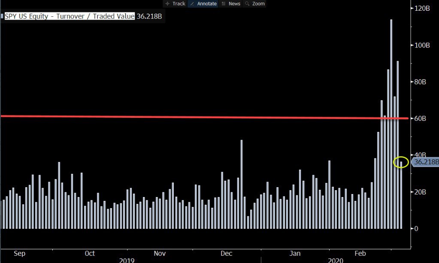Click the Oct month label
The image size is (439, 263).
90,254
